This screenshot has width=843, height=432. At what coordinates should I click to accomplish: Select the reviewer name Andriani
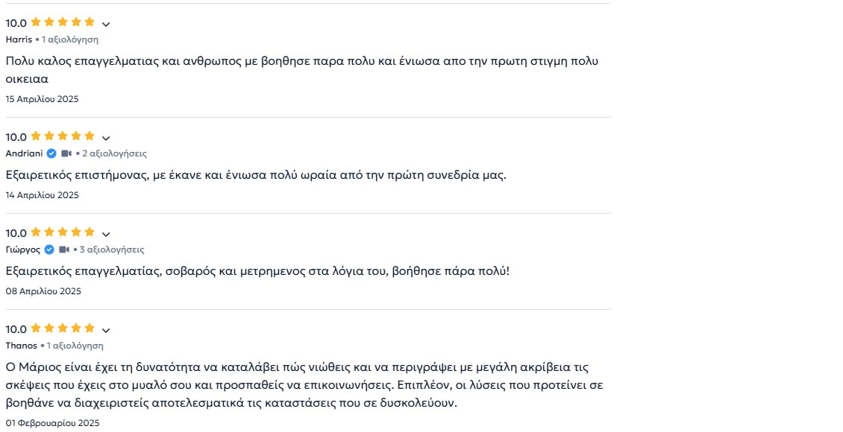(25, 153)
